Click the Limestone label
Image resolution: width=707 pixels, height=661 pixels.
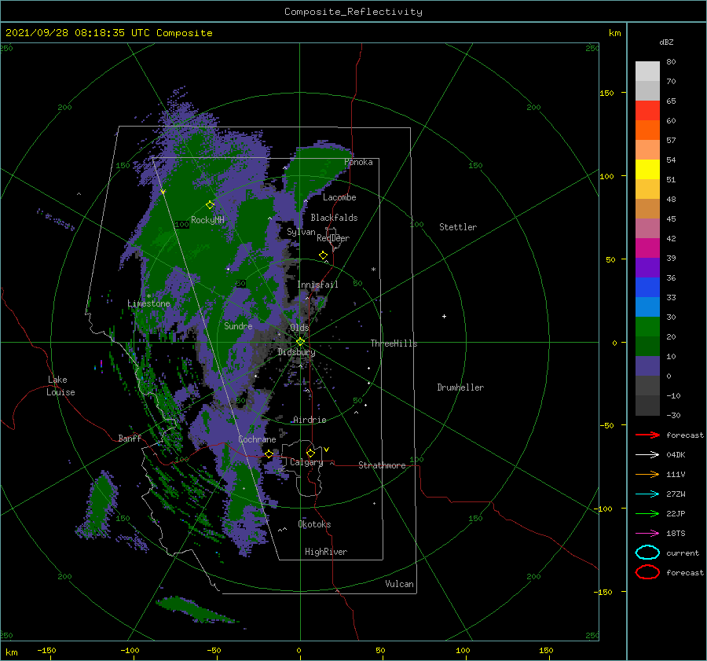(148, 303)
